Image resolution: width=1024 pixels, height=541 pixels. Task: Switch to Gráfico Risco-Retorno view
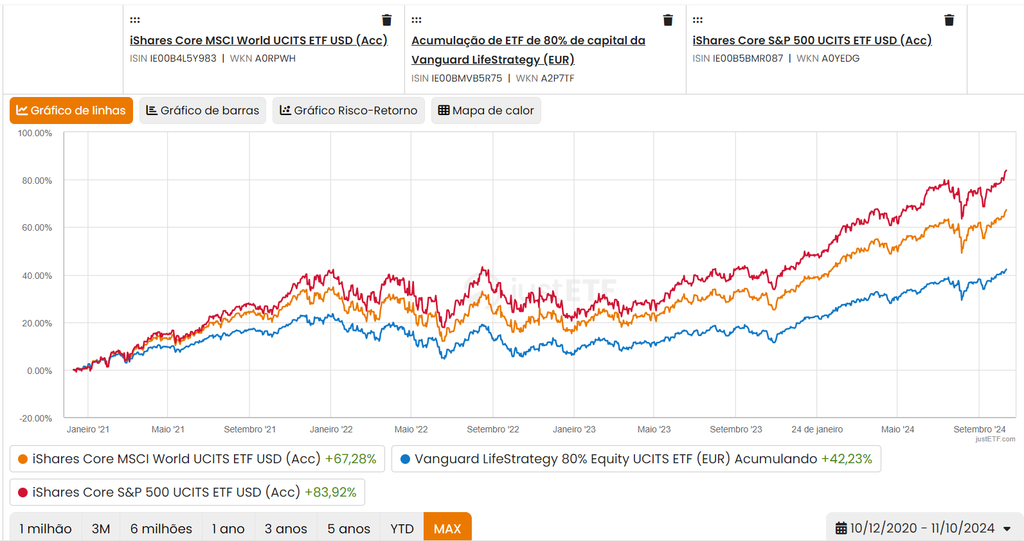348,111
